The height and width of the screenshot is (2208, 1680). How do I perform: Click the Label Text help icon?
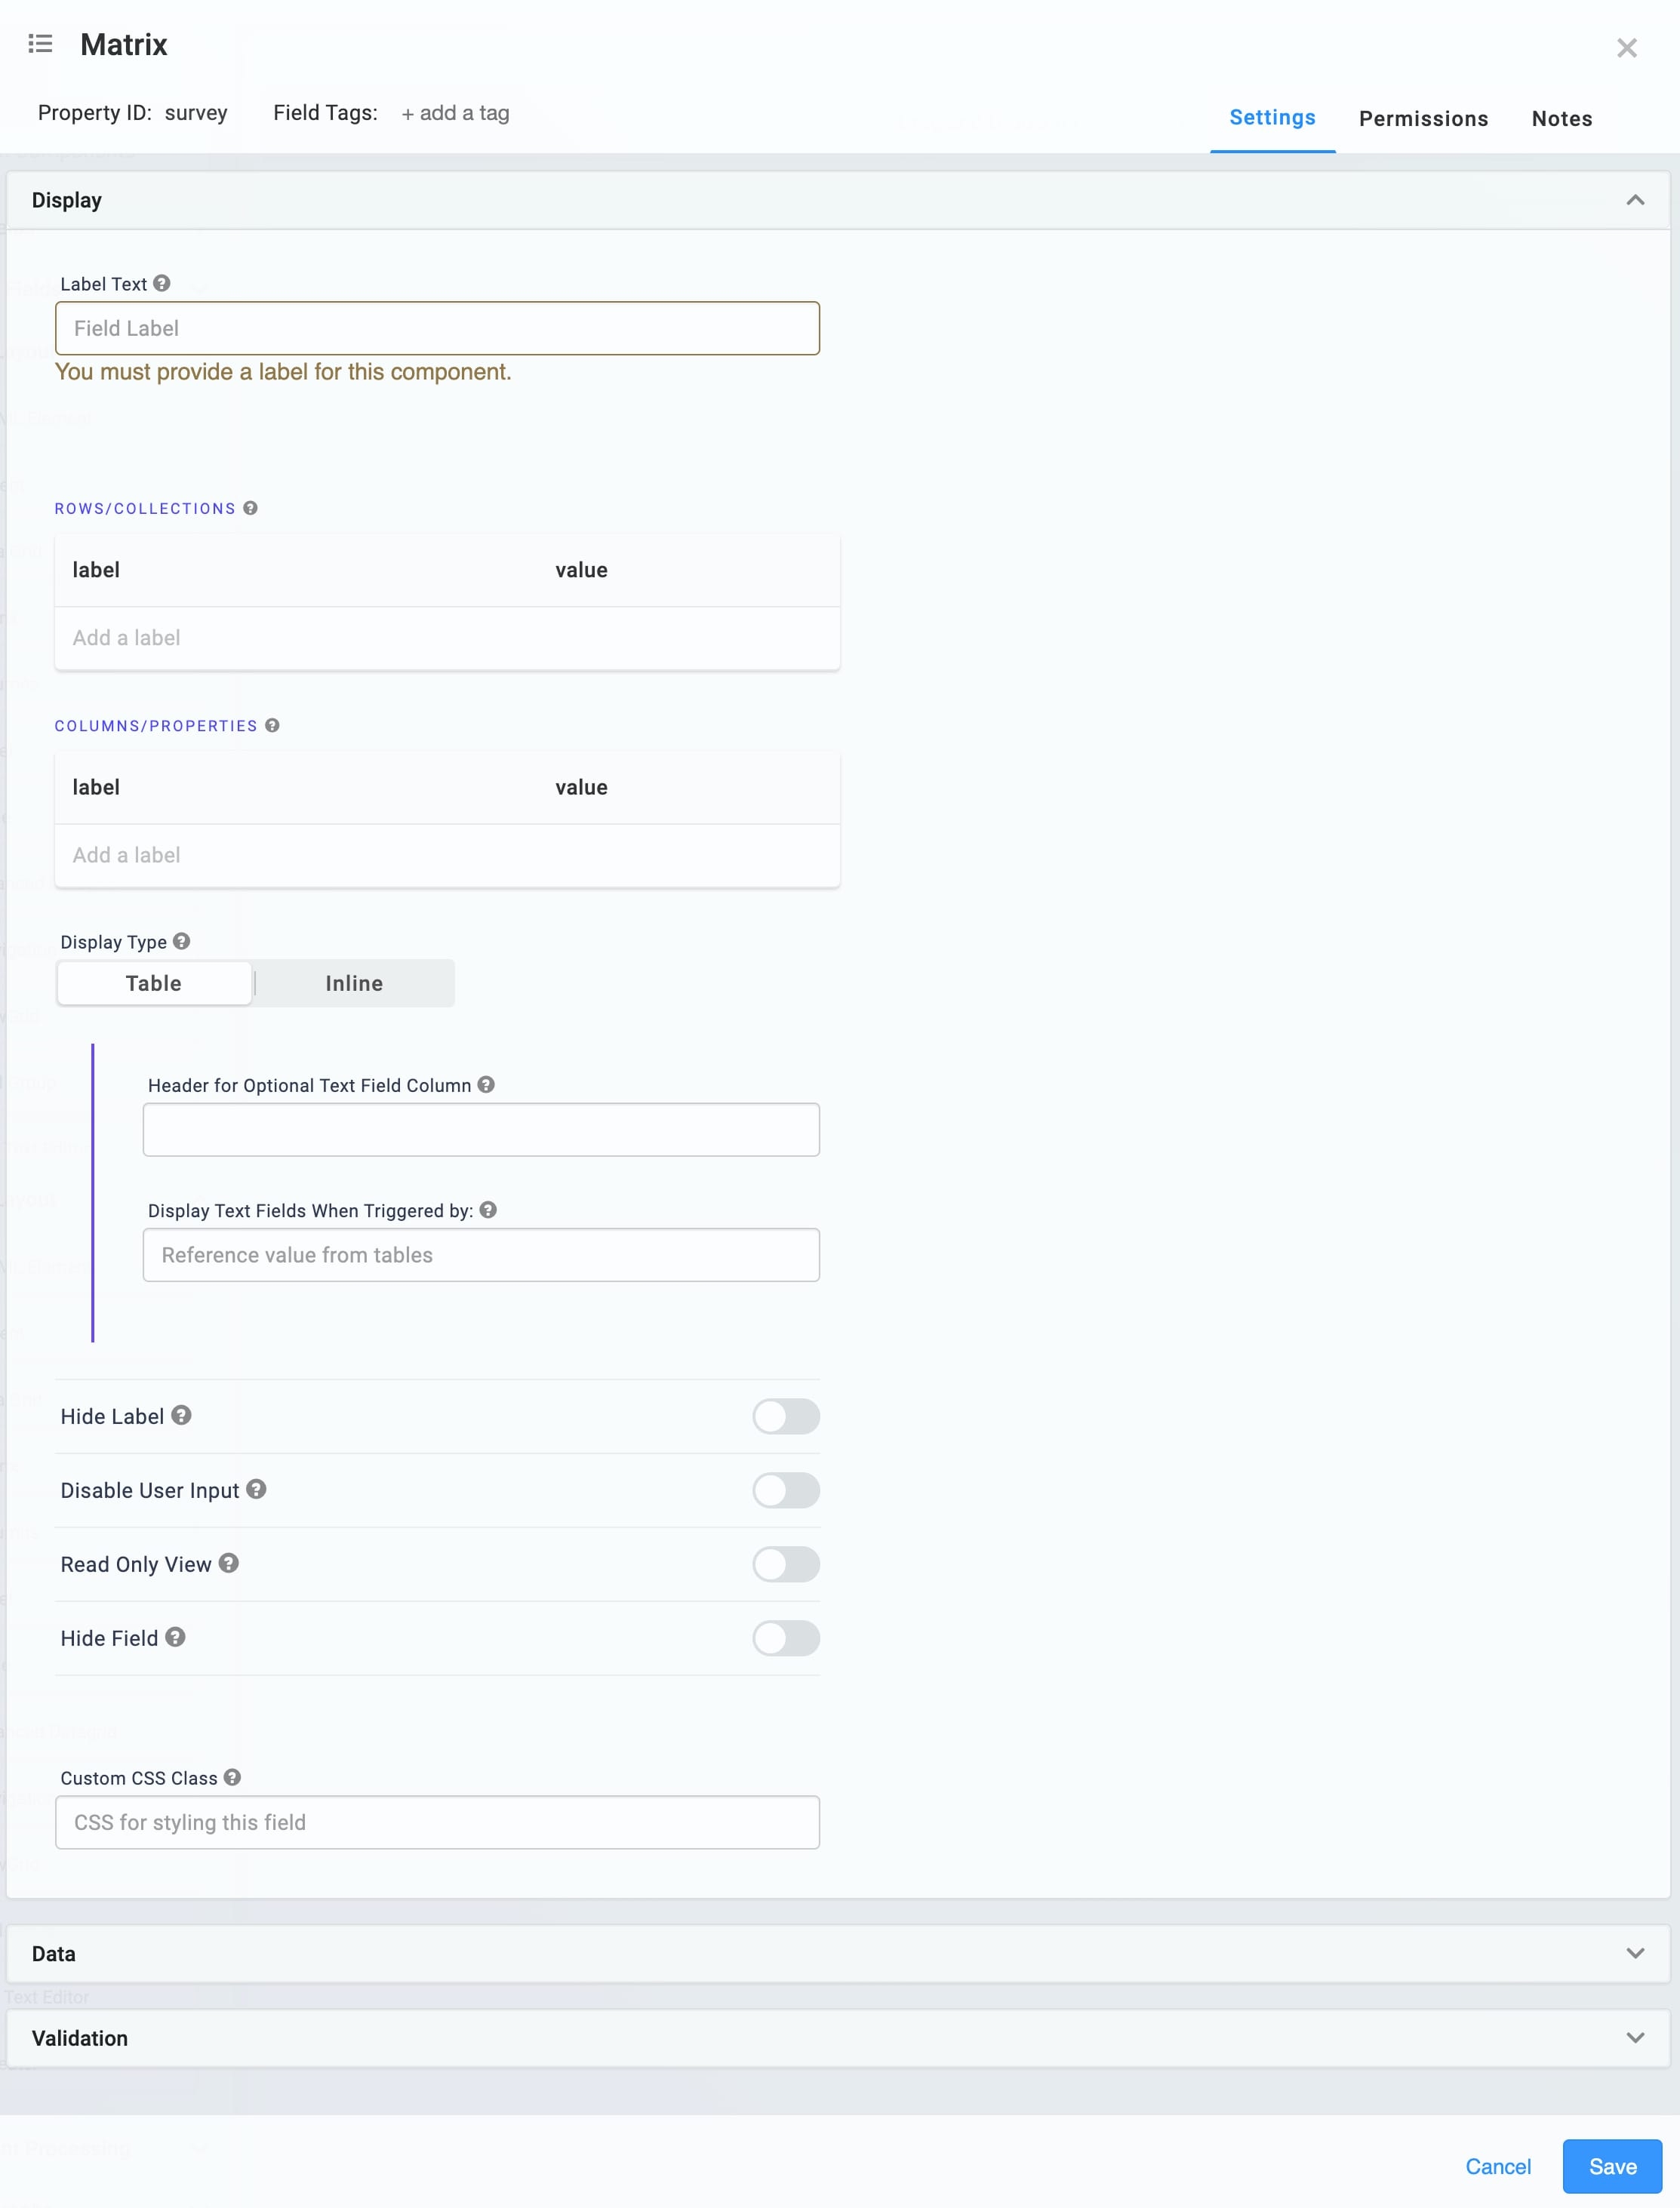pos(162,284)
